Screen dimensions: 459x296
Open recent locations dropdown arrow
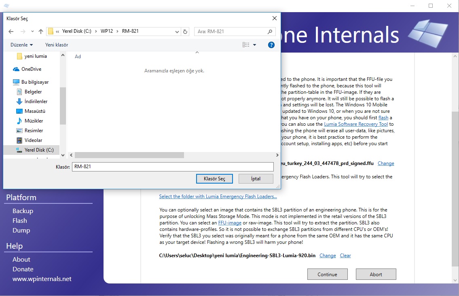[32, 31]
